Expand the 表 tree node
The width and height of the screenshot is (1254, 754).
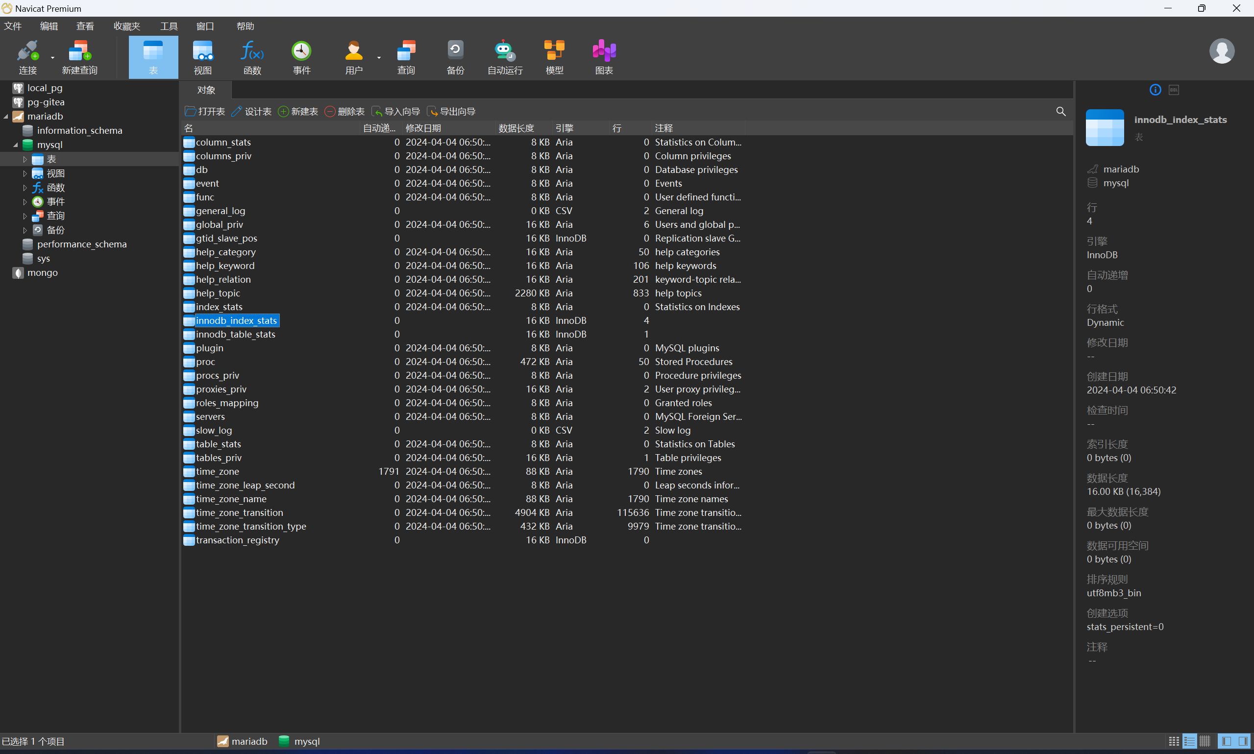point(25,159)
